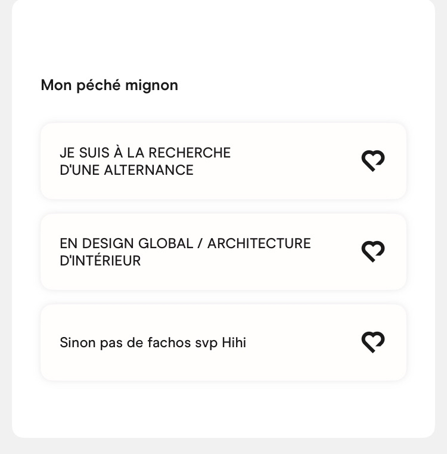Click the "Mon péché mignon" heading
447x454 pixels.
(x=109, y=85)
